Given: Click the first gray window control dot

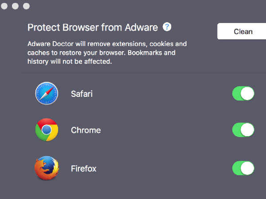Looking at the screenshot, I should (4, 6).
